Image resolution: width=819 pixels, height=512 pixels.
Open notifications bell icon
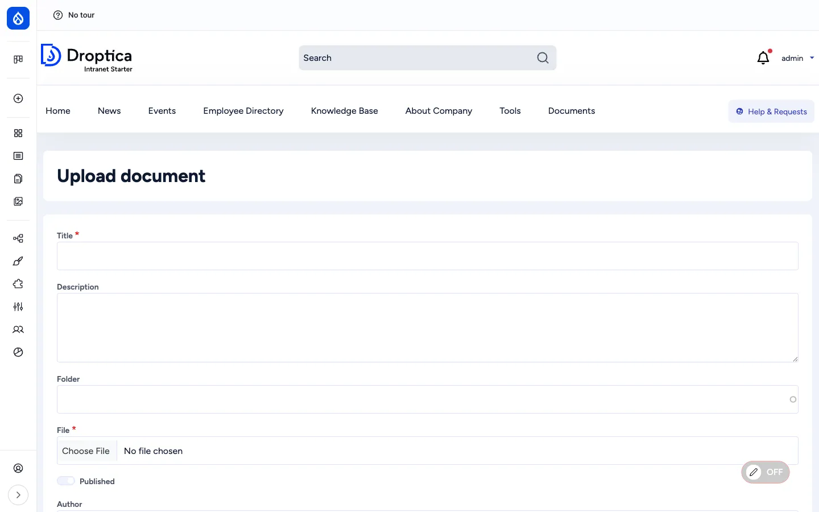763,57
